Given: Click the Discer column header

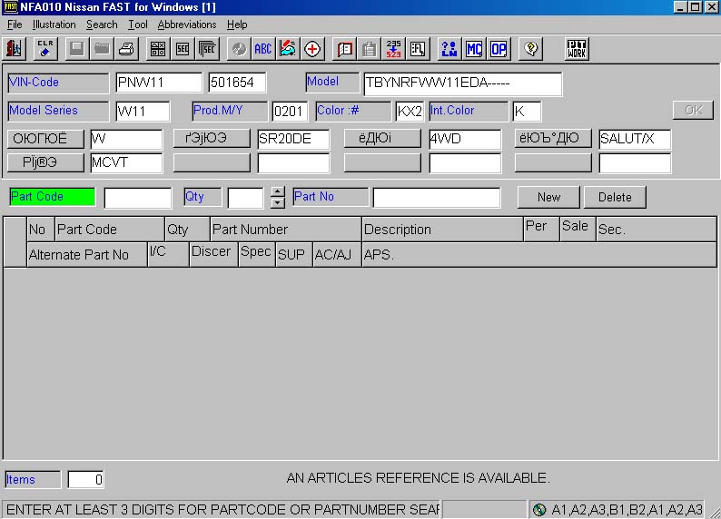Looking at the screenshot, I should click(213, 254).
